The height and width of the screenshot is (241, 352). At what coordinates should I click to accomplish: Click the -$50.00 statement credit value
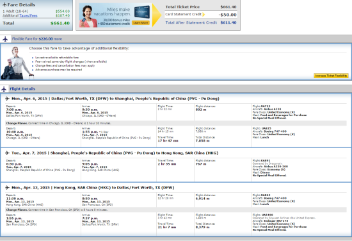coord(228,15)
